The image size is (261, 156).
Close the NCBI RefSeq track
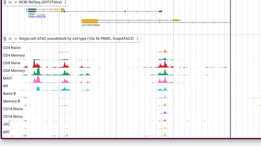(10, 2)
